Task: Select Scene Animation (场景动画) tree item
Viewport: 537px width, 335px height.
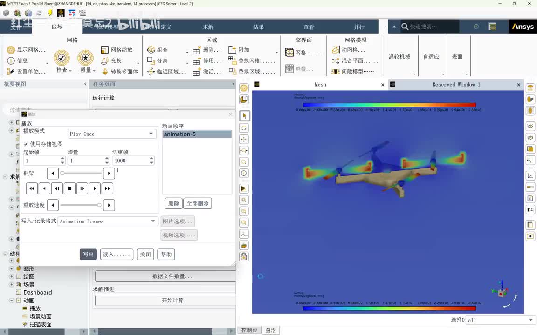Action: (41, 316)
